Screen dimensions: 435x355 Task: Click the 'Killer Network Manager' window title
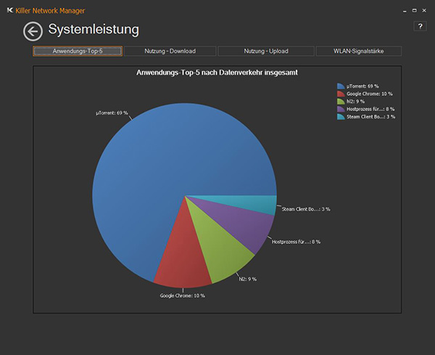point(50,11)
